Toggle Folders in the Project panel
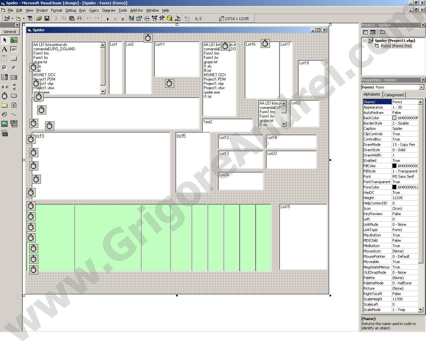This screenshot has width=426, height=341. pos(382,32)
